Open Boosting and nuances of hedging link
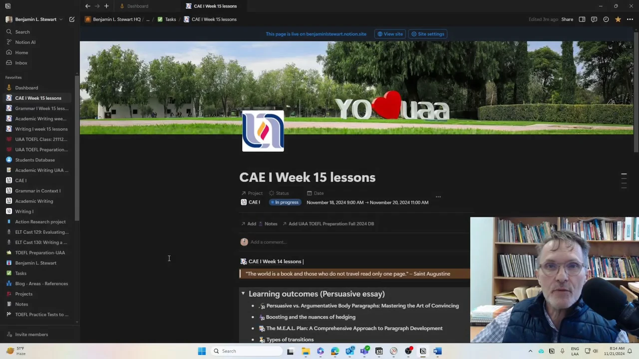 click(x=311, y=317)
